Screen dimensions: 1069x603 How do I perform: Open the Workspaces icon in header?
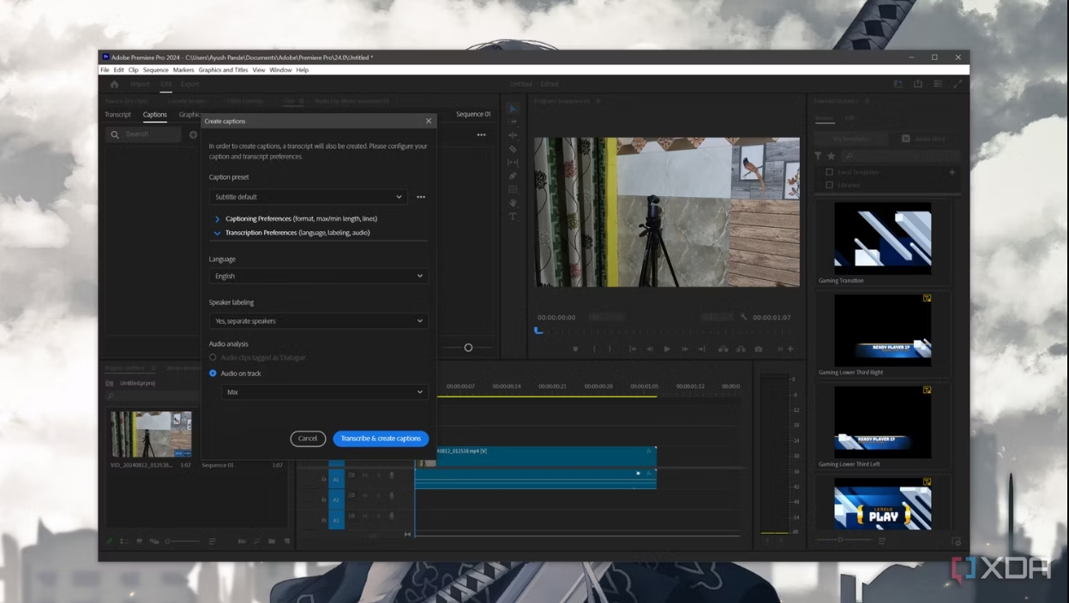point(898,84)
